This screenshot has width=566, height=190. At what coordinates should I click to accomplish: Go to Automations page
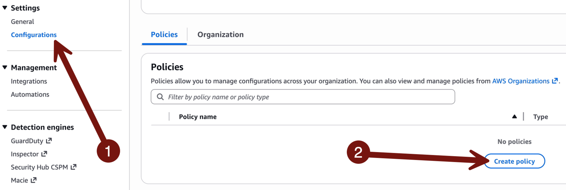30,94
